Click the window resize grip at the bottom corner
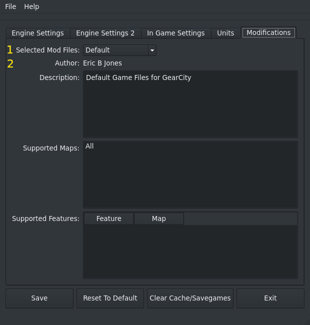 pos(306,321)
